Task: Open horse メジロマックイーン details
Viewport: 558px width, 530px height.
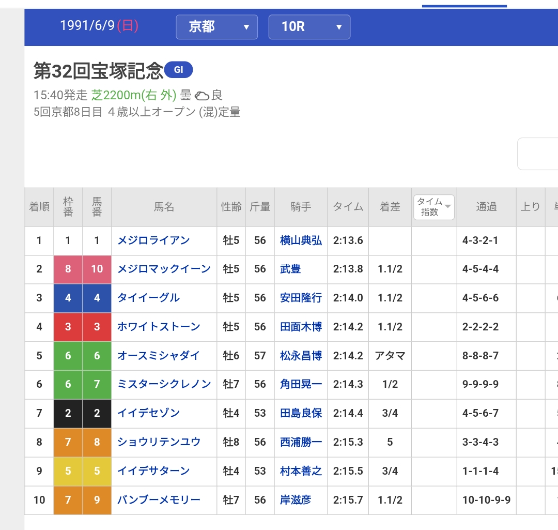Action: [164, 269]
